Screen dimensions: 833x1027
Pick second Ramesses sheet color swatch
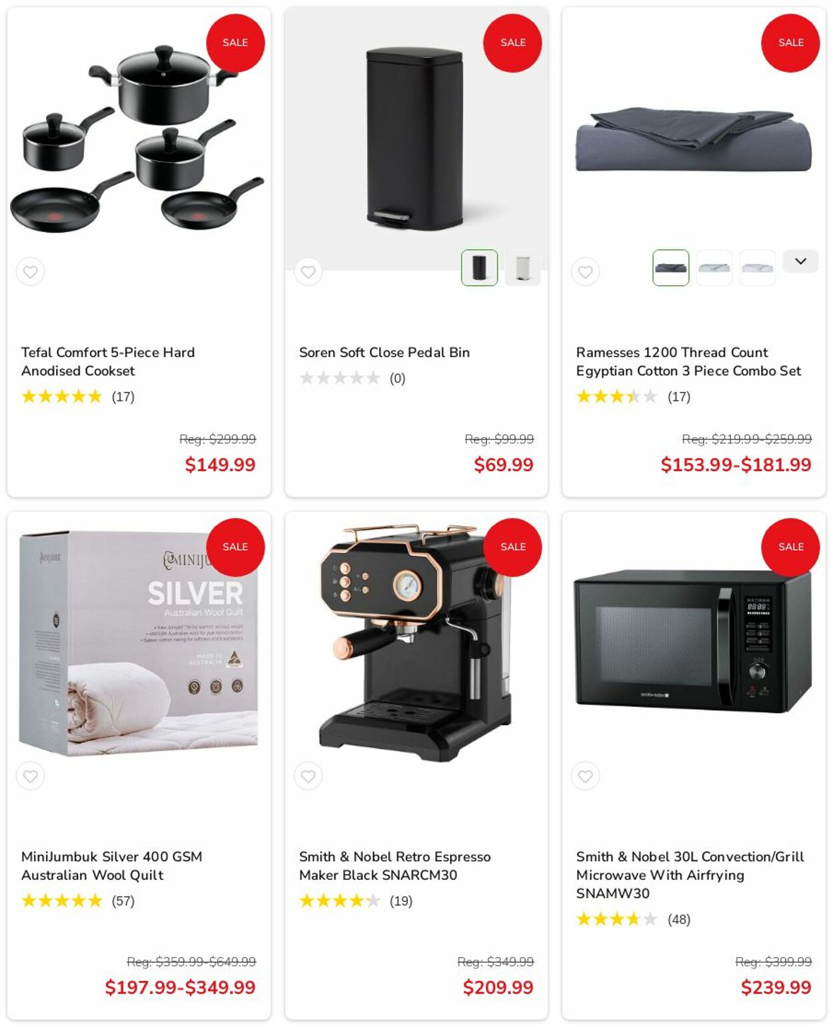714,268
